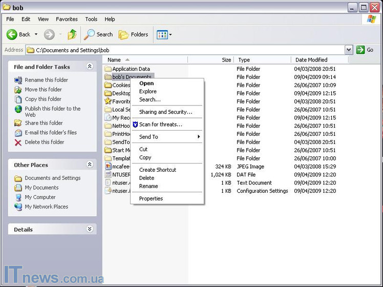Select the Application Data folder icon

pyautogui.click(x=108, y=69)
